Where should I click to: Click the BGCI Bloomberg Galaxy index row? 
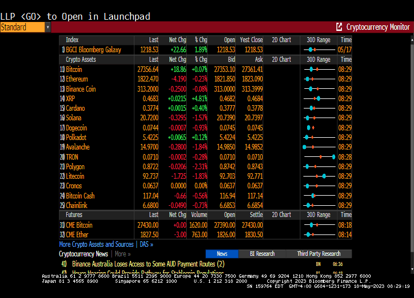[93, 49]
